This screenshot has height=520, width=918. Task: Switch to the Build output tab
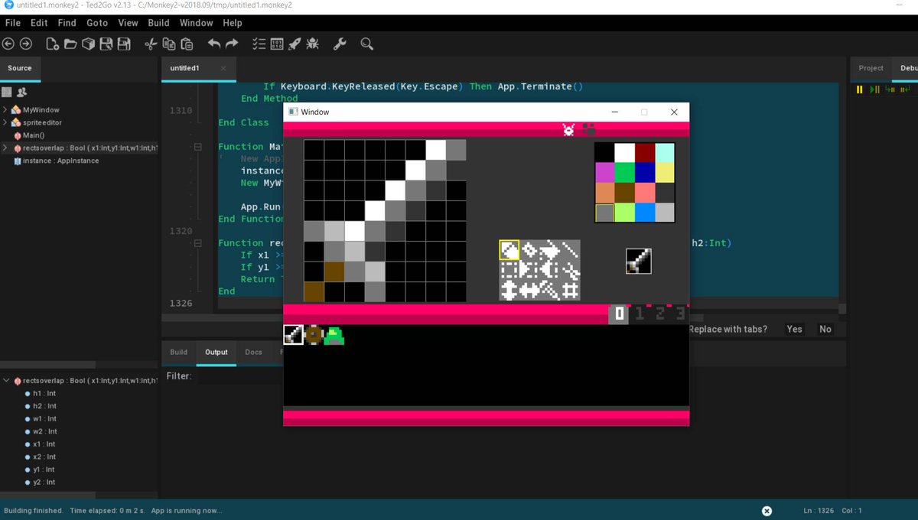pos(178,352)
